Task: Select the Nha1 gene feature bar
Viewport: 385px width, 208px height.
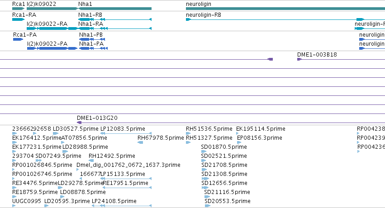Action: click(115, 9)
